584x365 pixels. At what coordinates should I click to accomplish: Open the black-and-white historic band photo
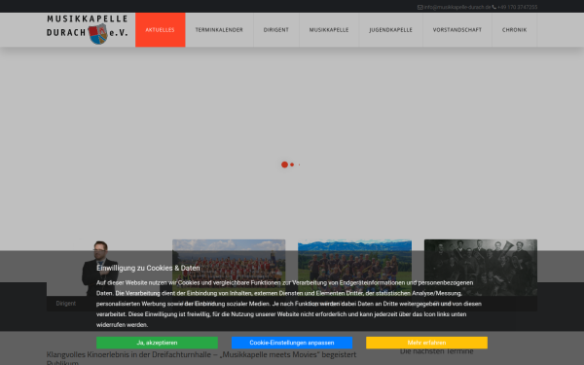pyautogui.click(x=481, y=268)
